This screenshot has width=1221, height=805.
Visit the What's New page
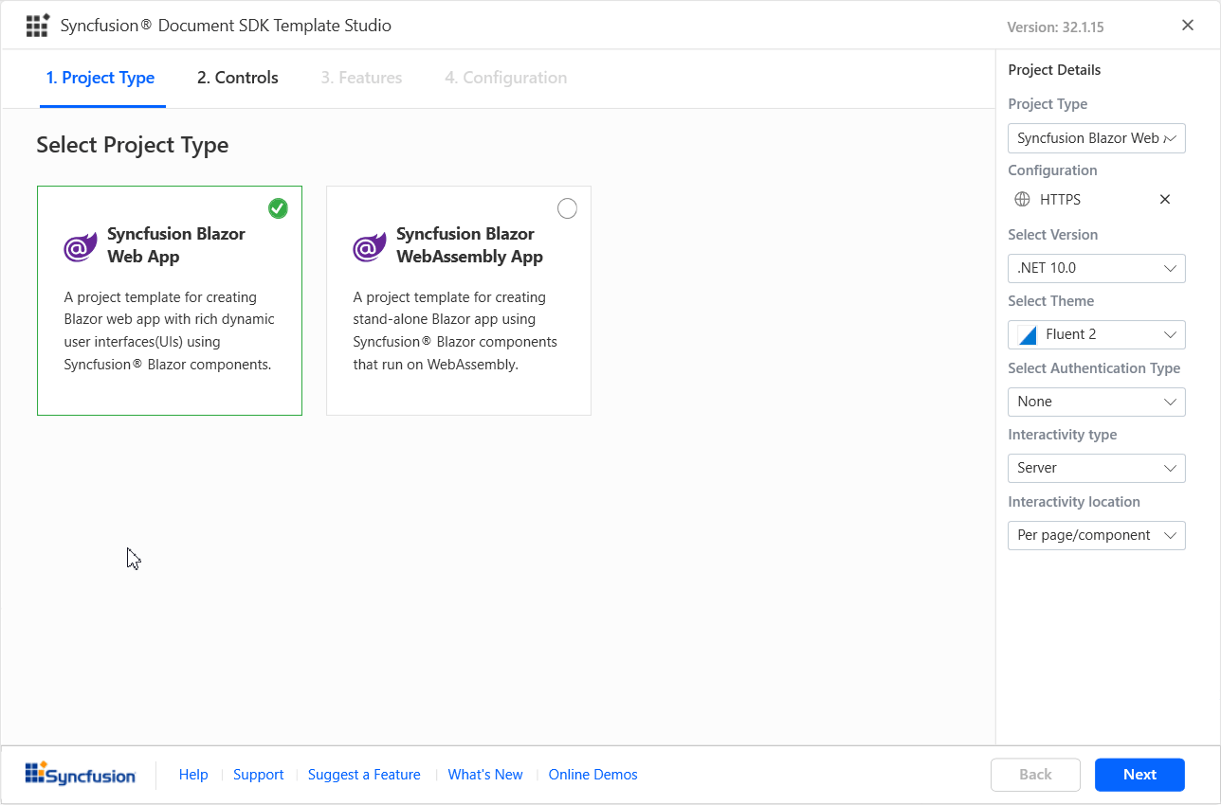click(484, 774)
